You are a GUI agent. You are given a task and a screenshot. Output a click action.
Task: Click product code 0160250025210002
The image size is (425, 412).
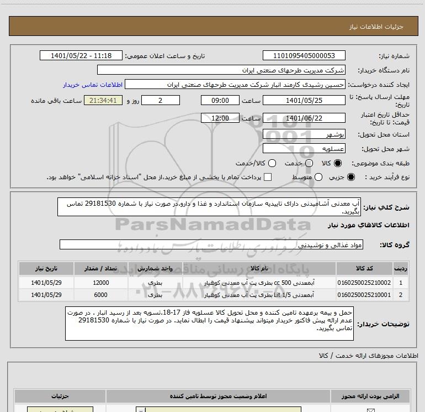click(x=364, y=283)
